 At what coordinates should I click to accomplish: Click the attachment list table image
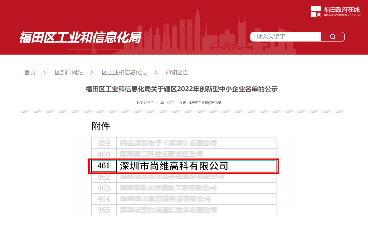coord(184,176)
